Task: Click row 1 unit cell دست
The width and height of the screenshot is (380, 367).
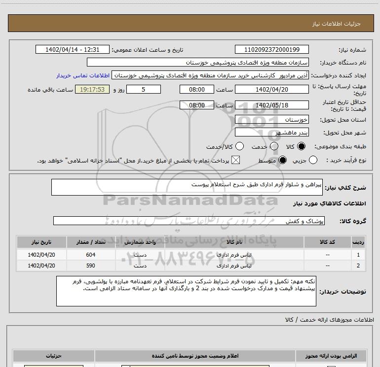Action: [x=140, y=255]
